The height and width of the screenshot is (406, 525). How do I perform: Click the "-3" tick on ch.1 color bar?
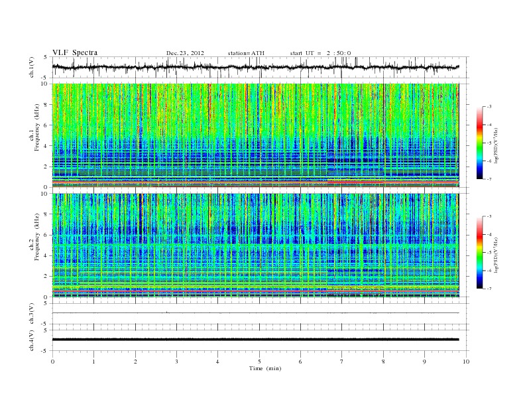click(x=489, y=107)
